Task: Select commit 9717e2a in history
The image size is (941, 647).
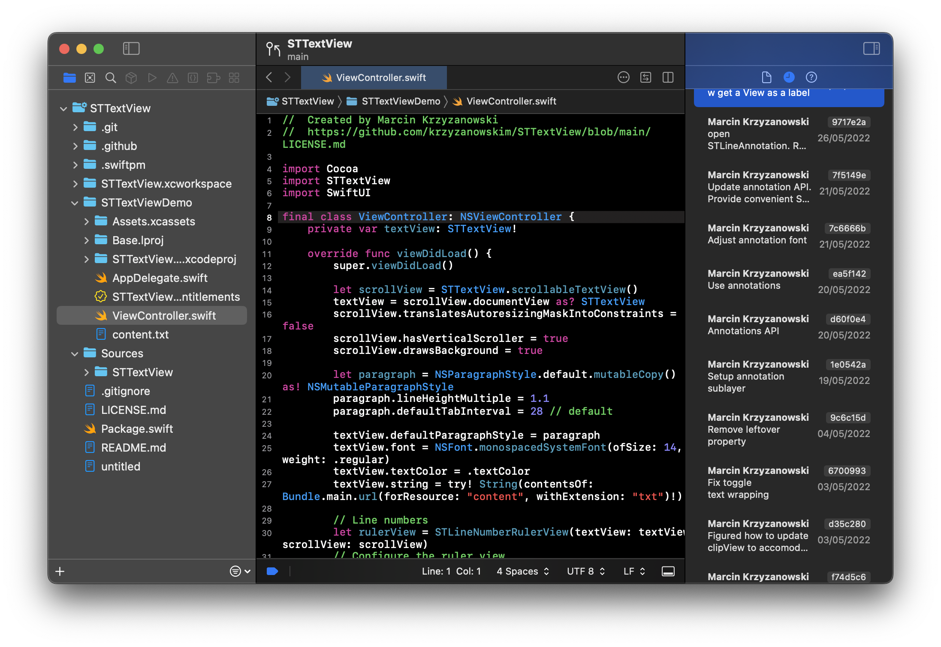Action: (789, 134)
